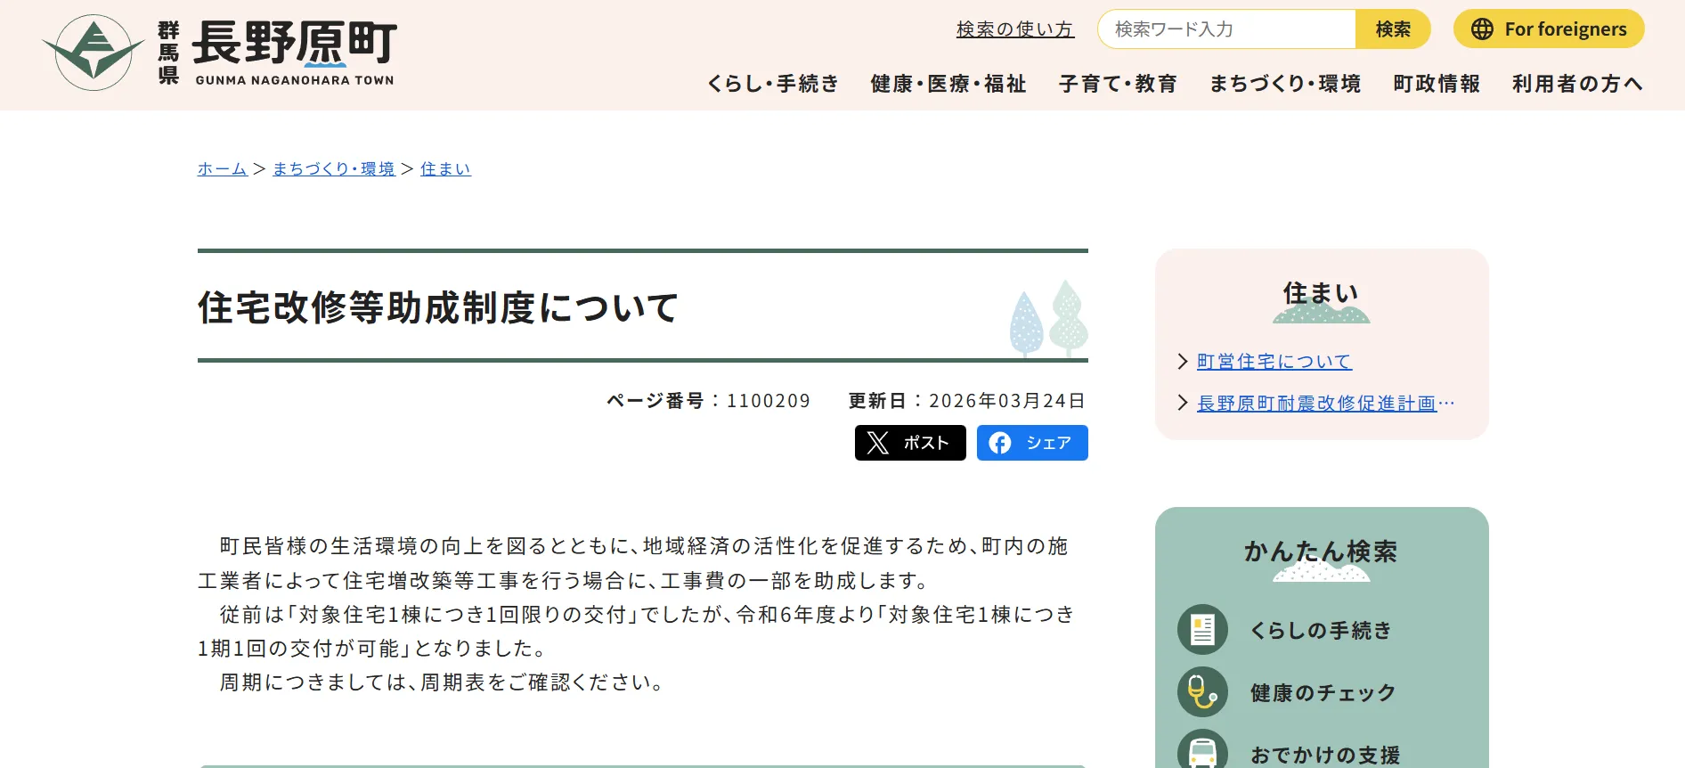Open the 町政情報 menu

(1437, 84)
